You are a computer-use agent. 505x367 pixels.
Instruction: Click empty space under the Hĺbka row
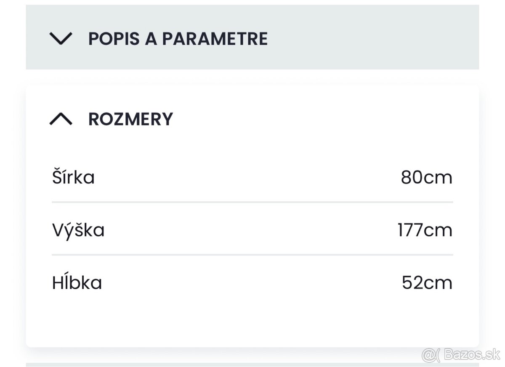[252, 320]
